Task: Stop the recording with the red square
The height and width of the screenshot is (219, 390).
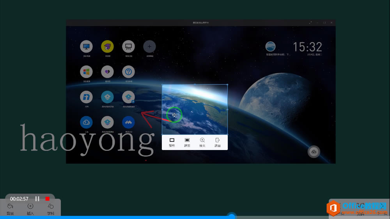Action: tap(48, 199)
